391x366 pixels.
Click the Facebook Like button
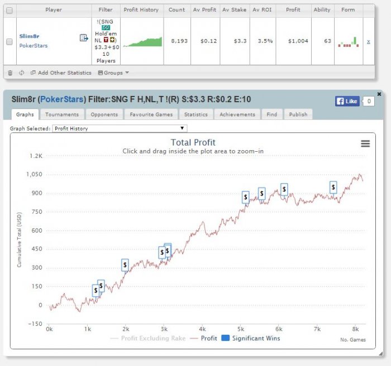pyautogui.click(x=347, y=101)
